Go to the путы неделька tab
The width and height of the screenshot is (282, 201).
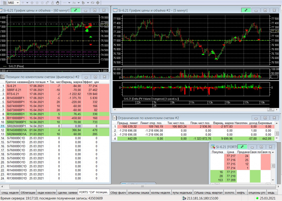click(x=182, y=192)
